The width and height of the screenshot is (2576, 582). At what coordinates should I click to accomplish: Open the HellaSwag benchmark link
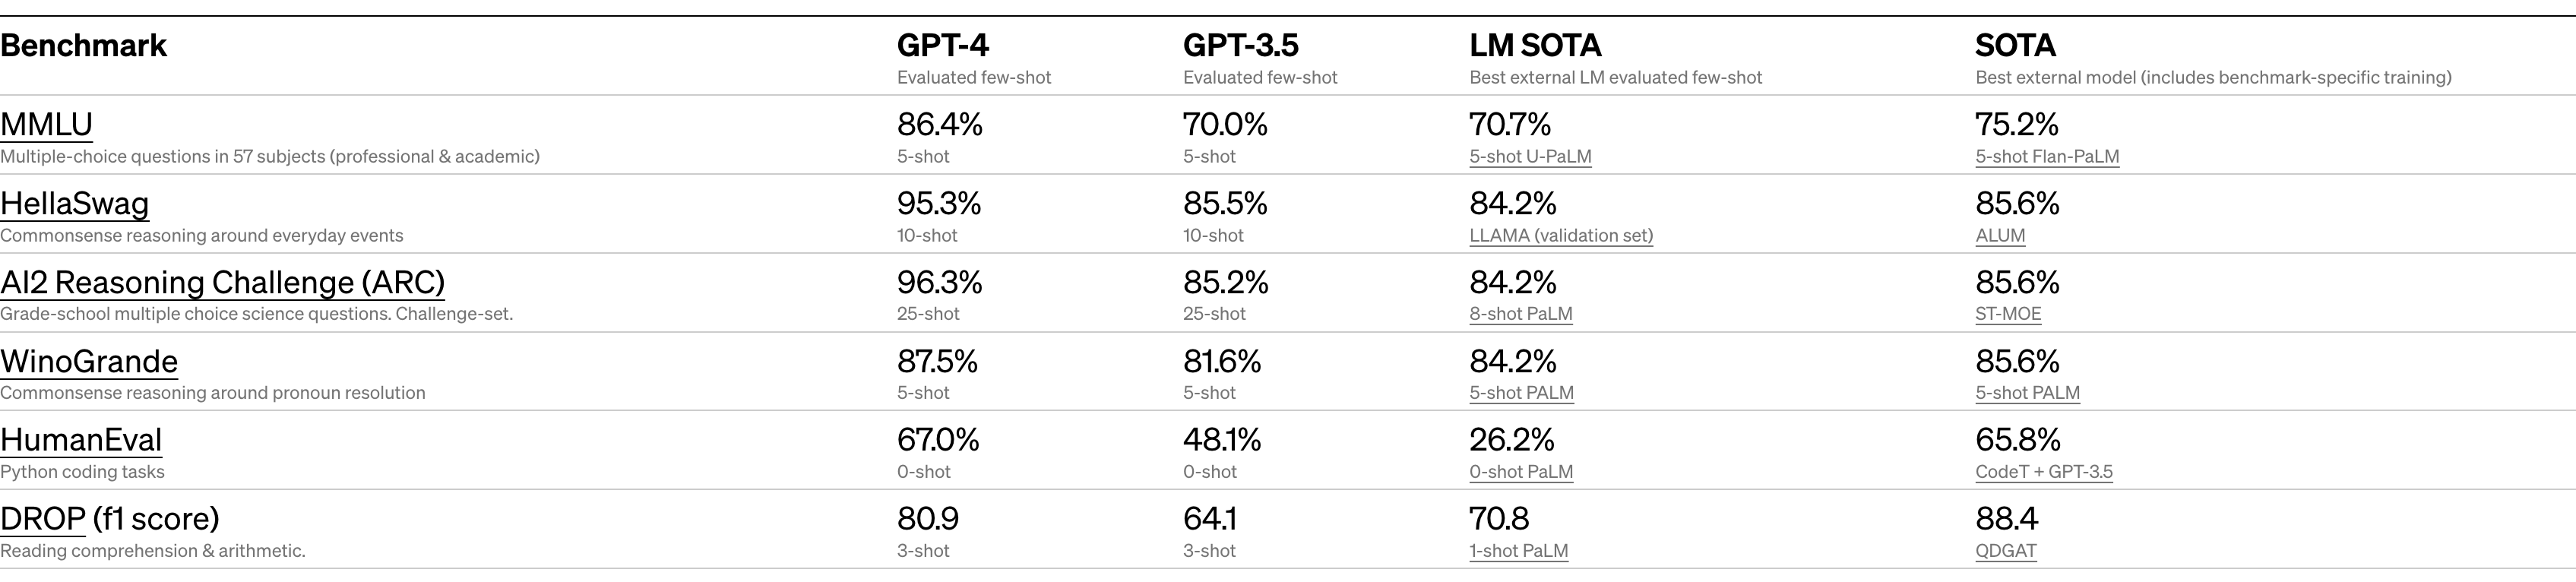74,204
